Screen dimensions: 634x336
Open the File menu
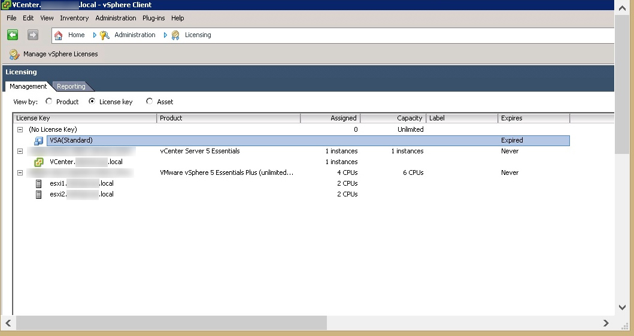[x=11, y=18]
